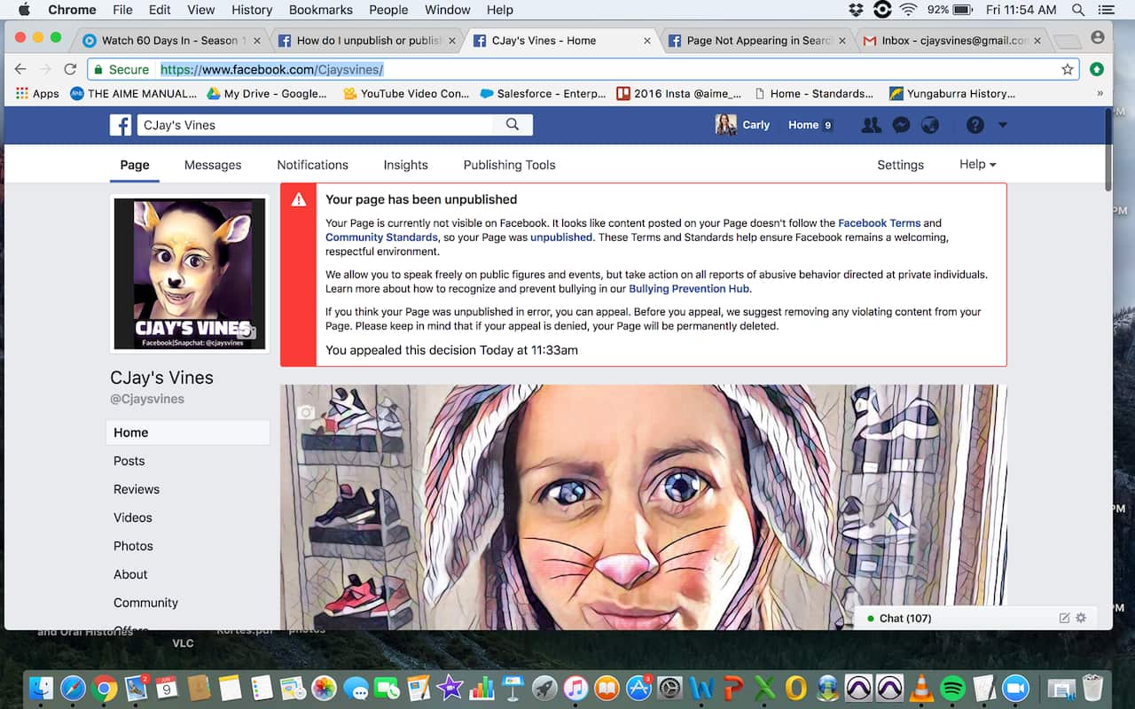Follow the Bullying Prevention Hub link
The width and height of the screenshot is (1135, 709).
pyautogui.click(x=689, y=289)
